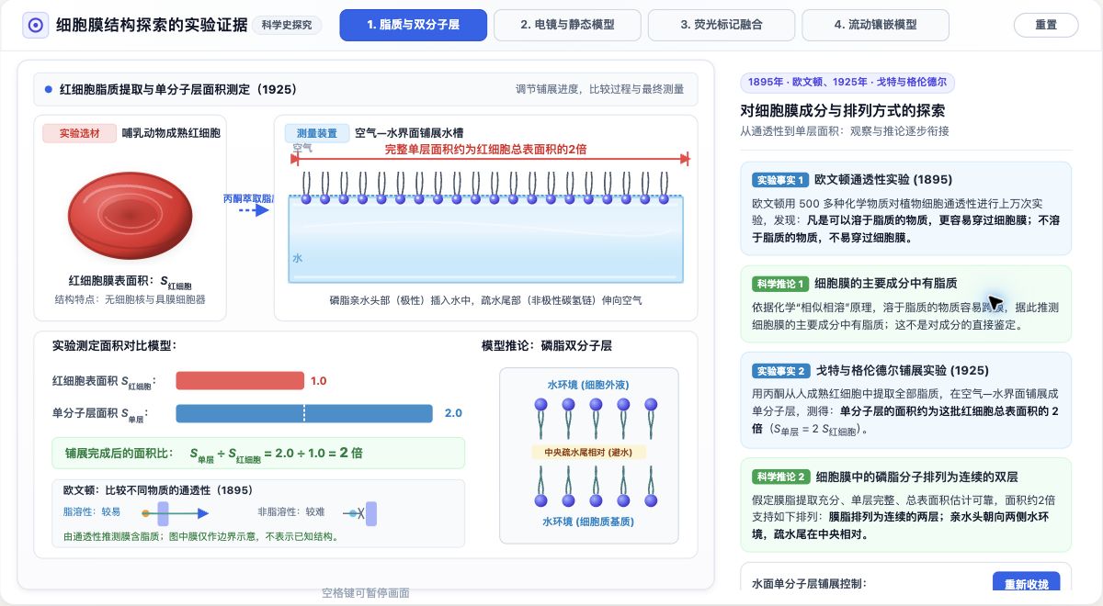Open tab 2. 电镜与静态模型
The image size is (1103, 606).
(x=567, y=26)
